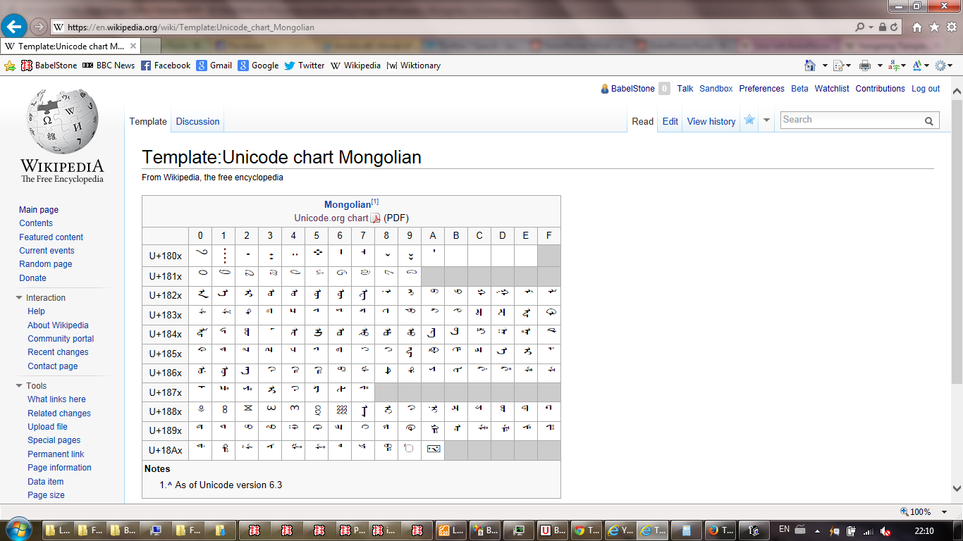Viewport: 963px width, 541px height.
Task: Focus the Wikipedia search field
Action: click(851, 120)
